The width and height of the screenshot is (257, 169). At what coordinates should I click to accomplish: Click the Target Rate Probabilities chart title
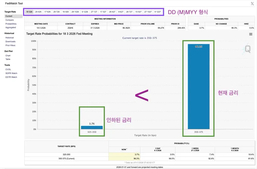click(59, 34)
